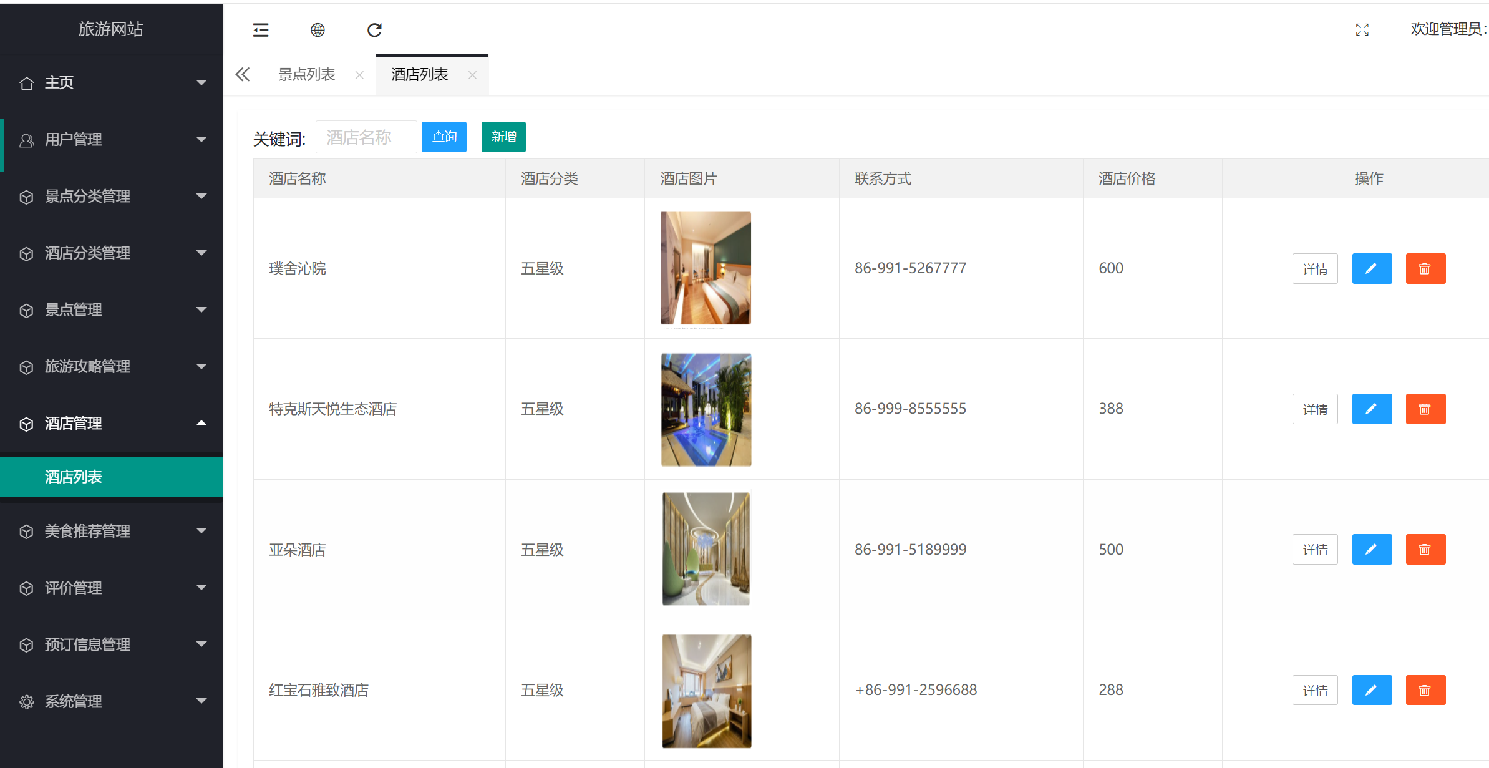This screenshot has width=1489, height=768.
Task: Delete the 璞舍沁院 hotel row
Action: (x=1425, y=269)
